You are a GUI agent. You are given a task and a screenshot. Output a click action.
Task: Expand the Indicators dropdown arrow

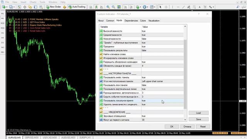tap(140, 7)
